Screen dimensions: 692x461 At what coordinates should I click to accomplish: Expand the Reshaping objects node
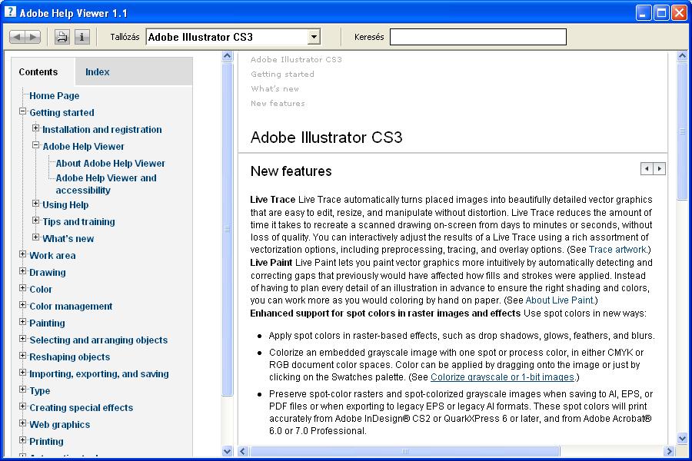pyautogui.click(x=23, y=356)
